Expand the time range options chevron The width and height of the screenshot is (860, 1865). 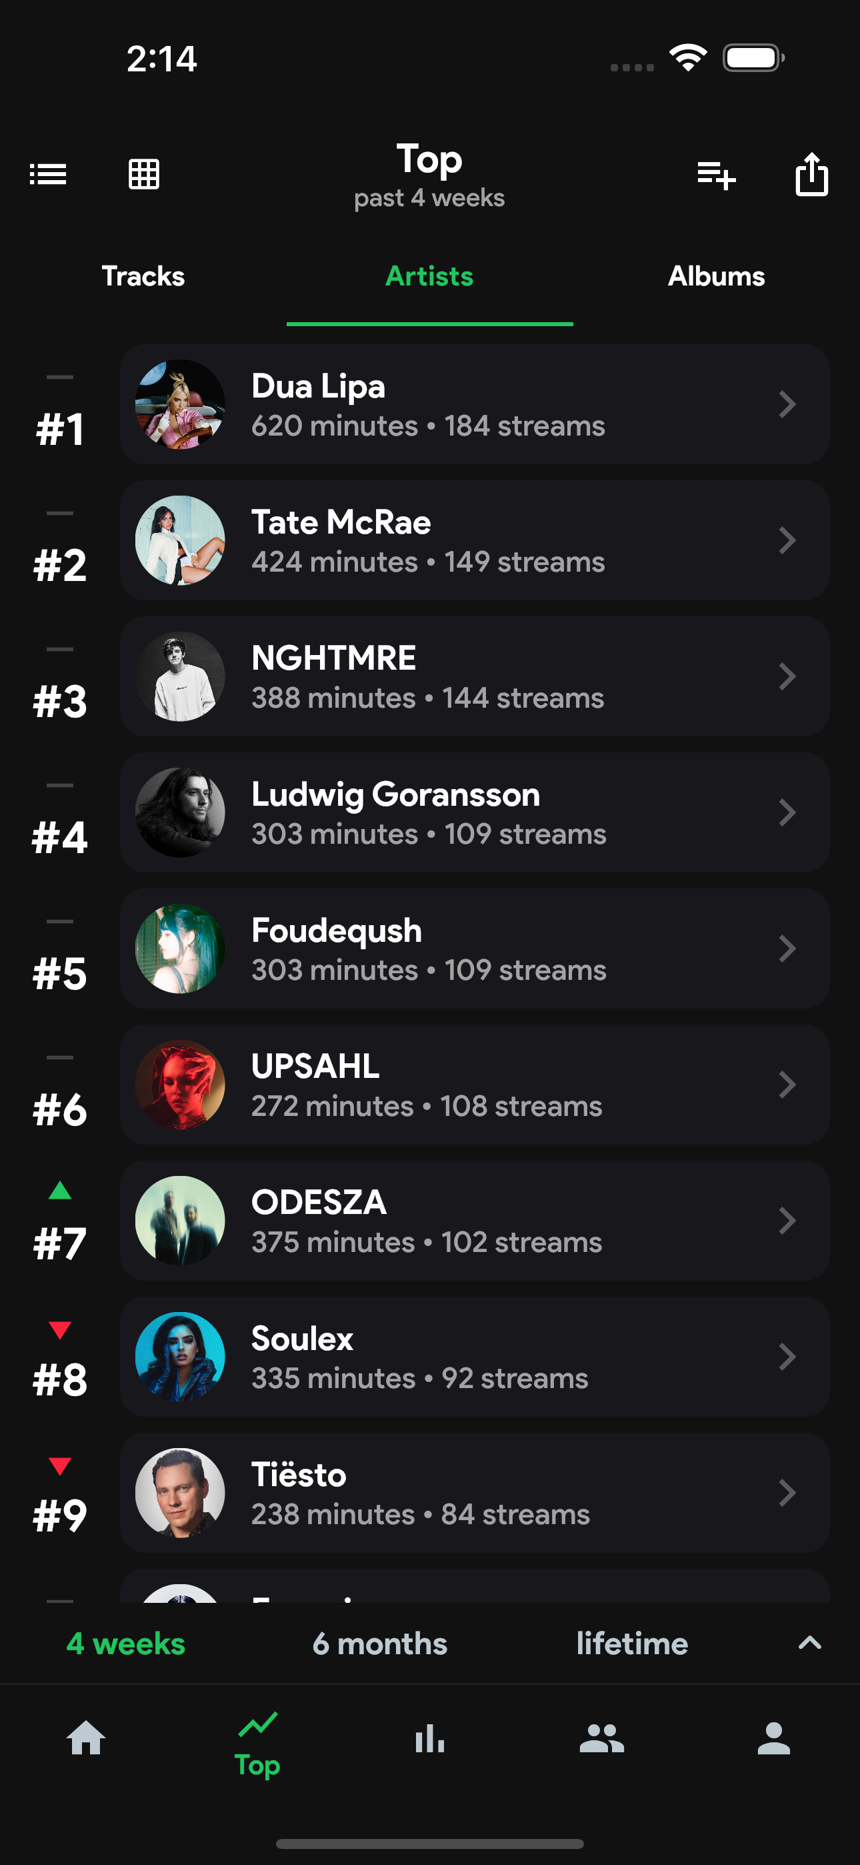pyautogui.click(x=809, y=1644)
